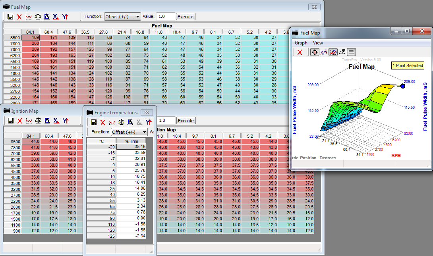Toggle the rainbow color-lines button in graph toolbar

(x=351, y=52)
